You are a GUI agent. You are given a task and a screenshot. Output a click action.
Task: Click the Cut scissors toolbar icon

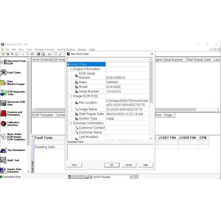(23, 54)
